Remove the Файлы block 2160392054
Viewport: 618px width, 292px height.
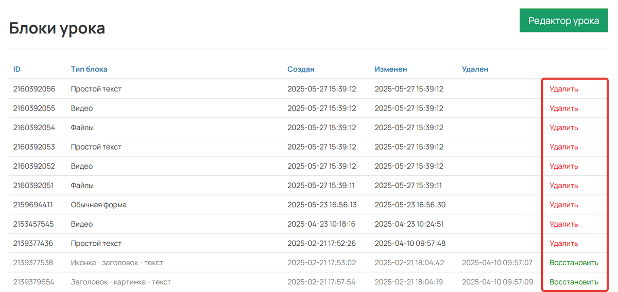click(x=563, y=127)
